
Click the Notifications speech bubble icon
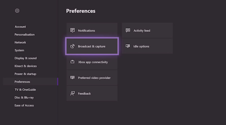(x=73, y=30)
